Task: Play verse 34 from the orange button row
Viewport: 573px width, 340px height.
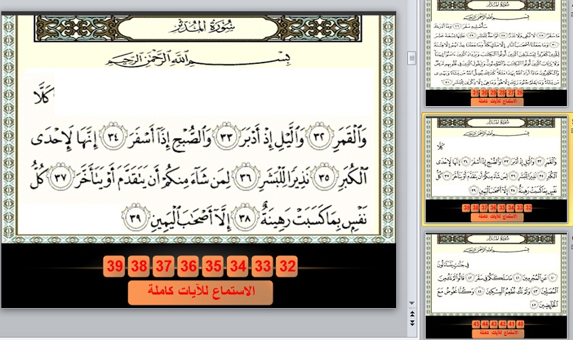Action: click(238, 266)
